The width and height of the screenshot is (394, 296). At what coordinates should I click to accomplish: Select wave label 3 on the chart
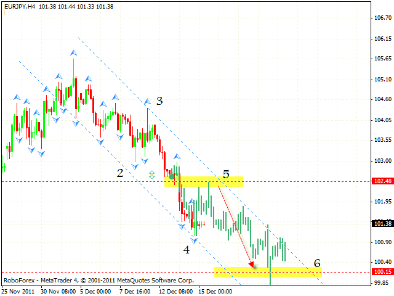pos(159,101)
